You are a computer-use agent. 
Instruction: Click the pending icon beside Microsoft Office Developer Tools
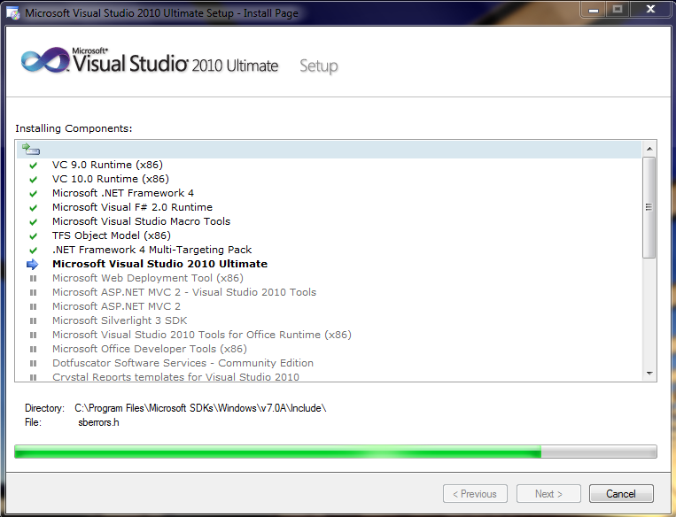pos(33,350)
